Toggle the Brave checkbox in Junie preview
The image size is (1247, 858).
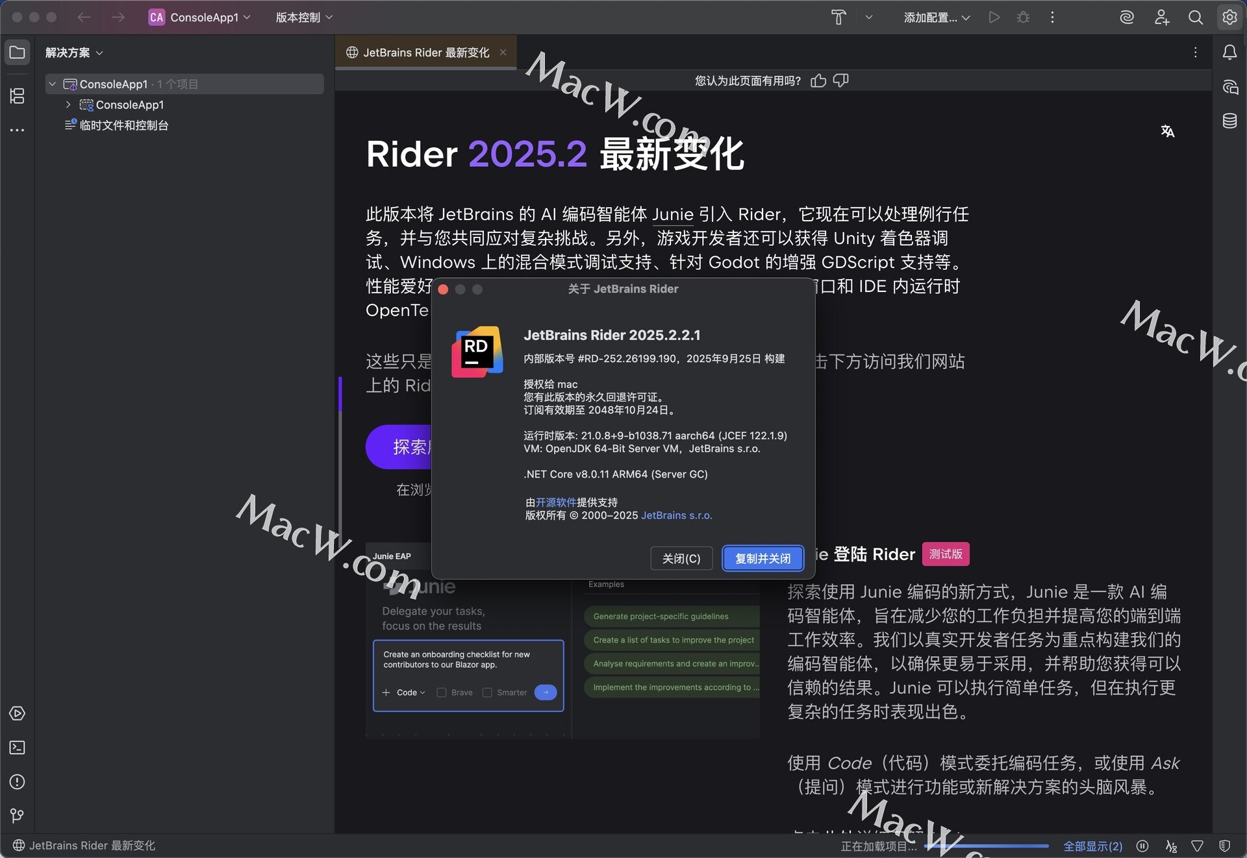tap(442, 693)
